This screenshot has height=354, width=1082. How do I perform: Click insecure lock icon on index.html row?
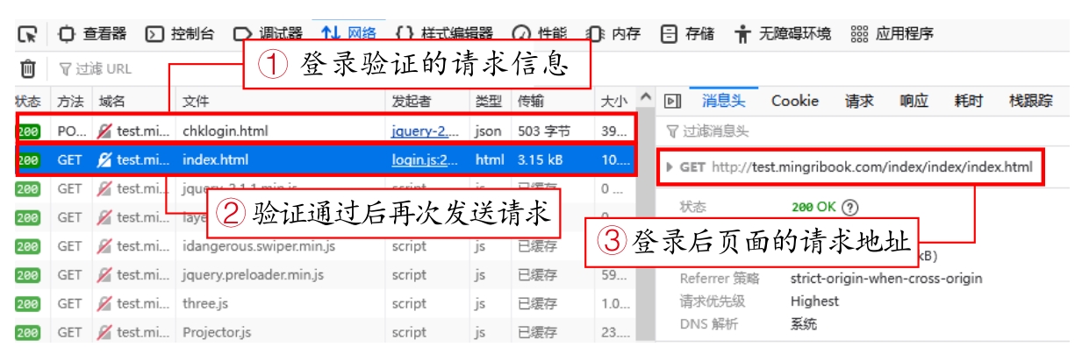click(x=104, y=160)
